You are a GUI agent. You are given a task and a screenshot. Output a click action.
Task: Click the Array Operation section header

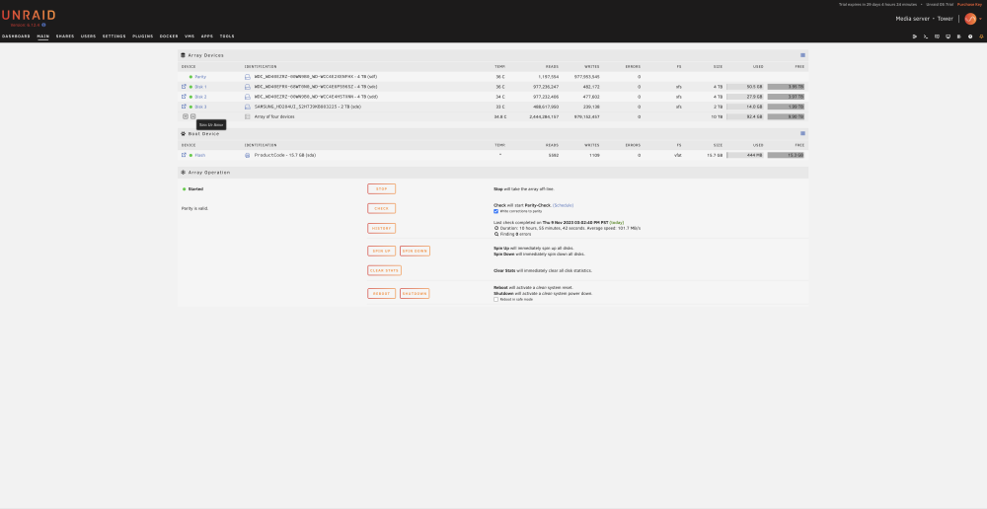click(x=493, y=173)
